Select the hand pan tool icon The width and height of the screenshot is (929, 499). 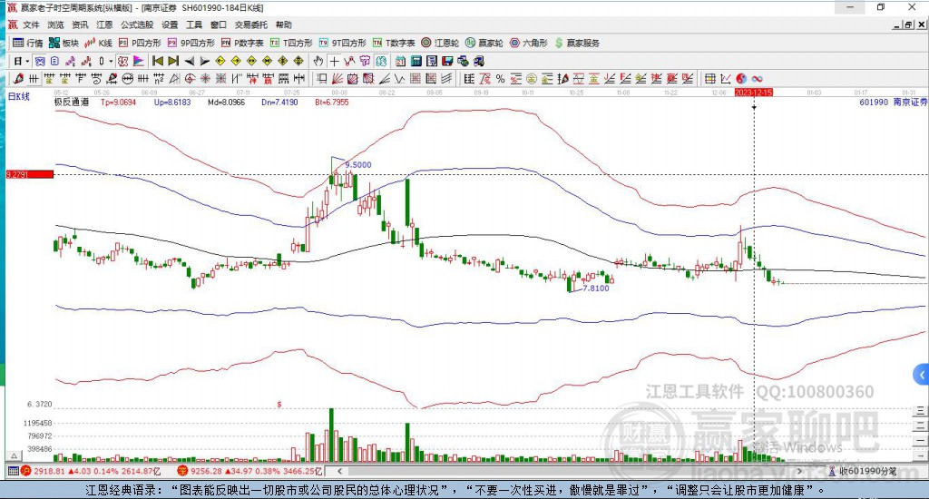[318, 61]
